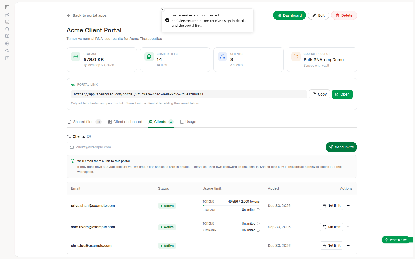This screenshot has width=415, height=259.
Task: Open the globe icon in sidebar
Action: [7, 44]
